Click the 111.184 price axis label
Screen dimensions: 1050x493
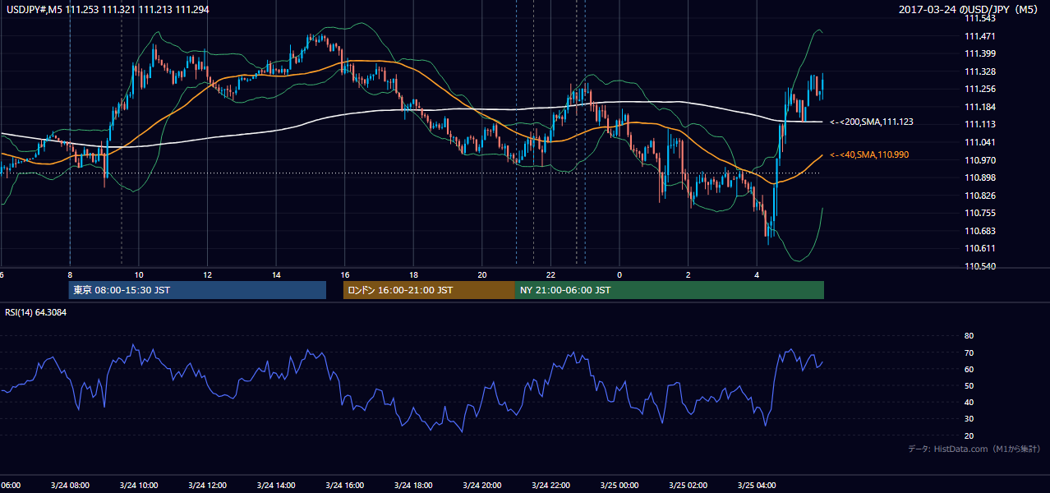pos(981,107)
